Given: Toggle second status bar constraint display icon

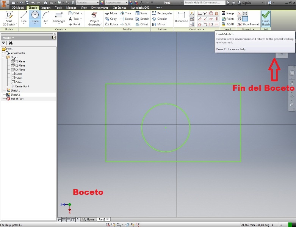Looking at the screenshot, I should coord(113,225).
